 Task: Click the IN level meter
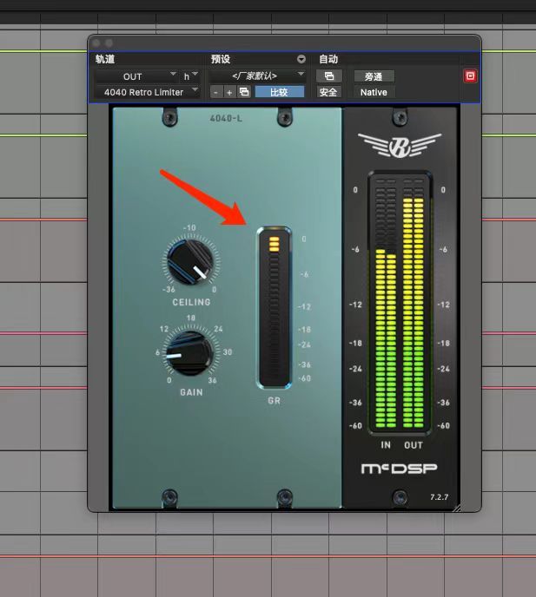386,303
